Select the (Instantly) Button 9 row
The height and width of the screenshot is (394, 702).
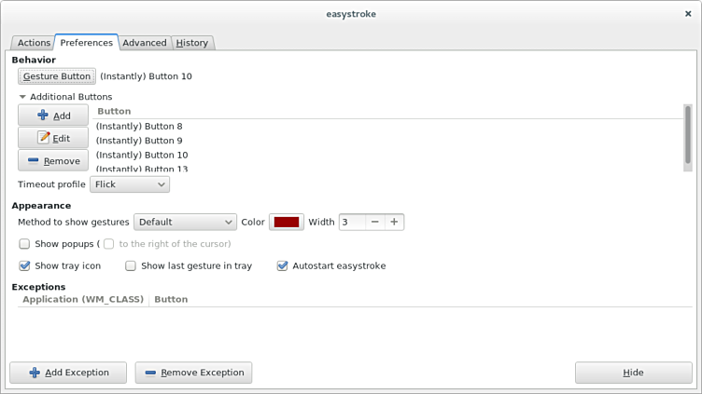[x=139, y=141]
